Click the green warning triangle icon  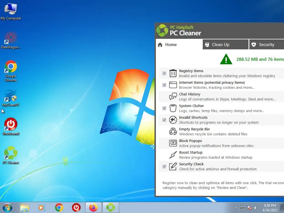coord(226,59)
